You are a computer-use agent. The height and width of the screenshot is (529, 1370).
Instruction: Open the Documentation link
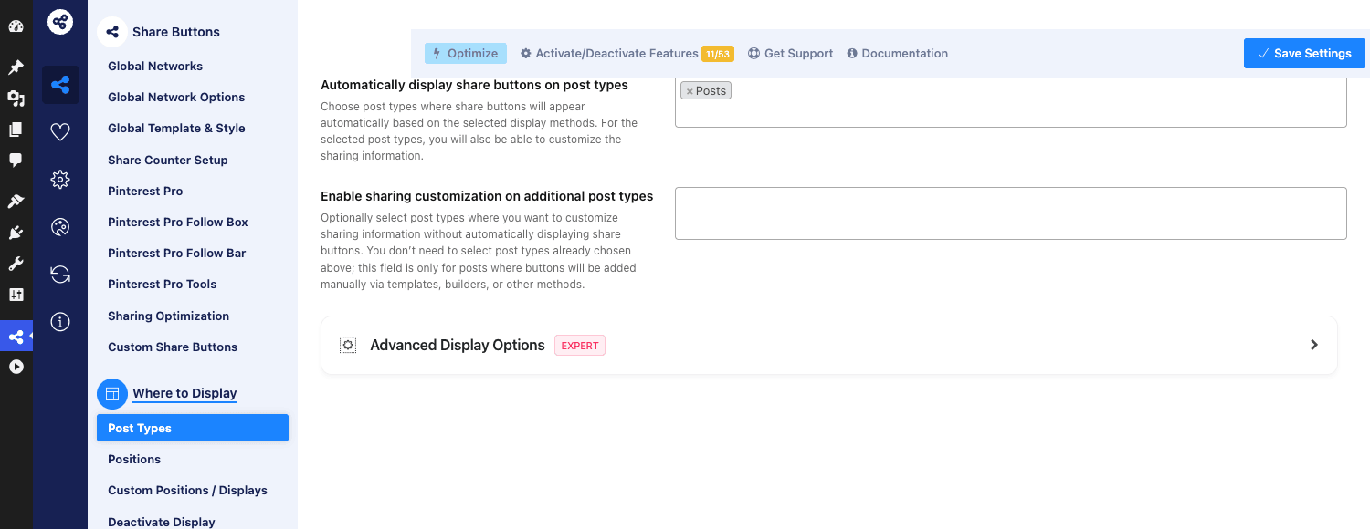tap(898, 54)
